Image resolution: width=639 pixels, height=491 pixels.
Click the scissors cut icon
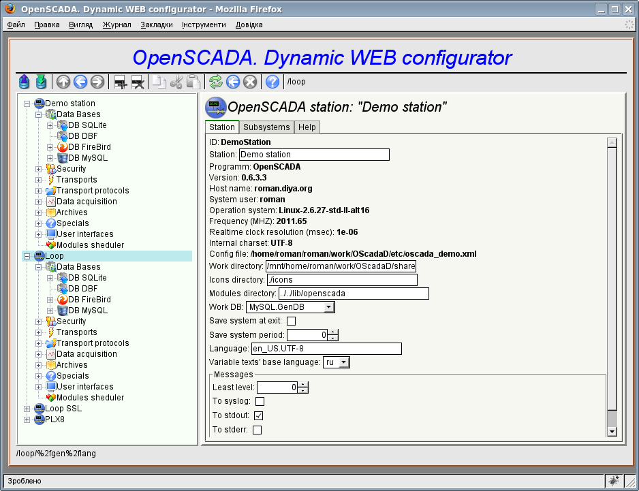176,82
